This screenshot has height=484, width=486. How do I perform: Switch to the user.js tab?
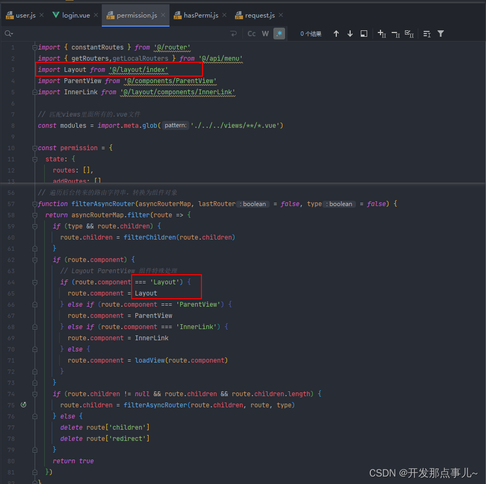[x=26, y=15]
